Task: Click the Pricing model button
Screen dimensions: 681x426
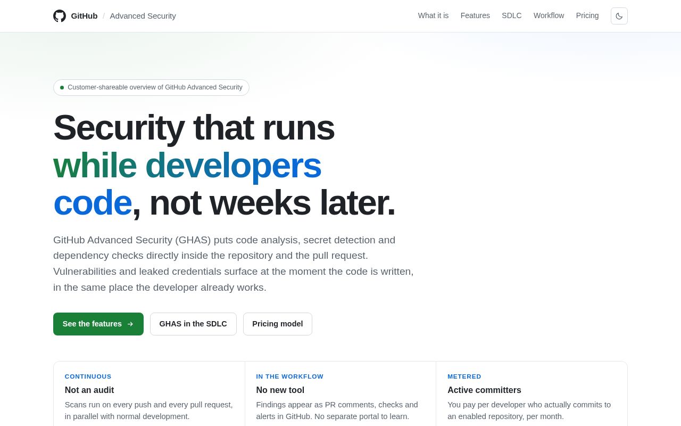Action: [278, 324]
